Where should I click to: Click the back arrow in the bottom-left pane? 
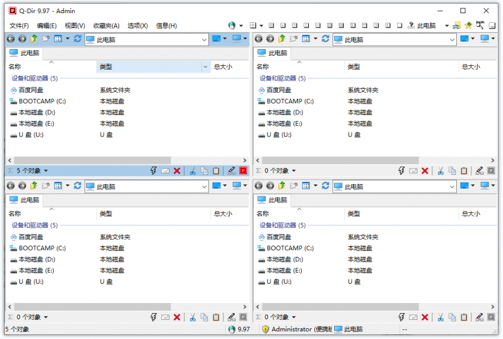point(11,186)
